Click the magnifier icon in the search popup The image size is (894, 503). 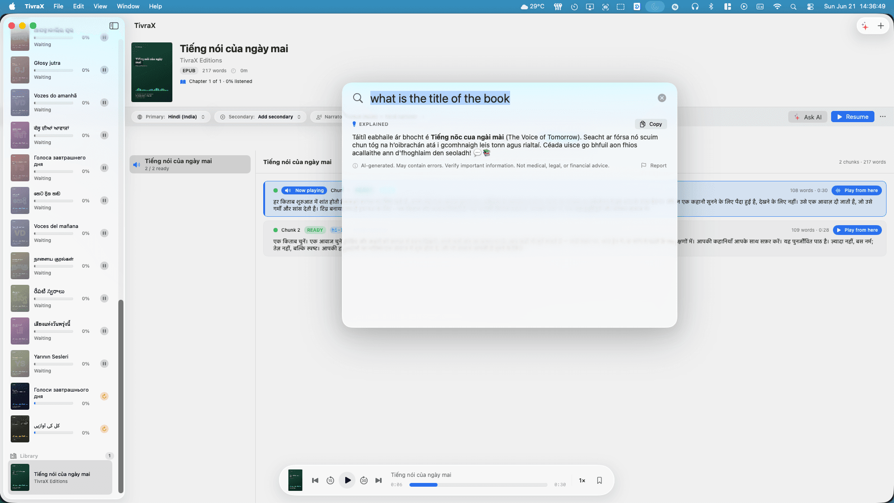358,98
